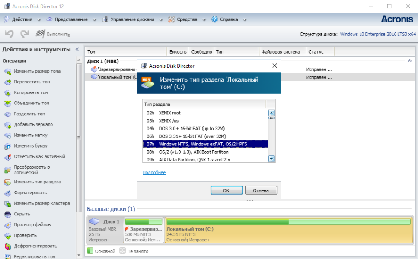
Task: Click the list scrollbar down arrow in dialog
Action: pos(271,159)
